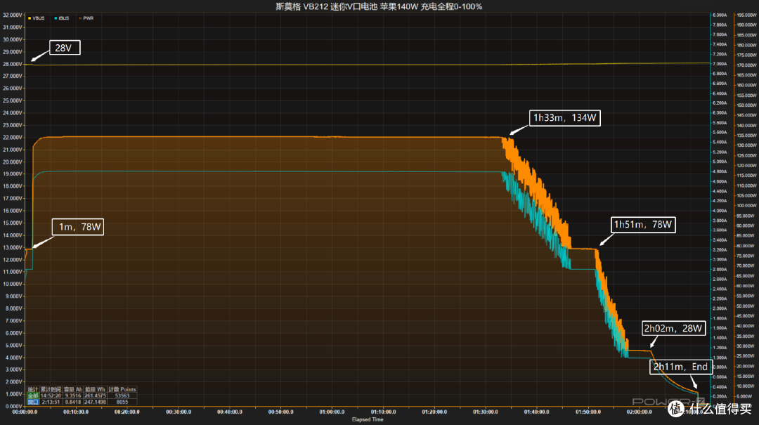This screenshot has height=425, width=759.
Task: Select the blue 窗口 statistics row label
Action: 33,402
